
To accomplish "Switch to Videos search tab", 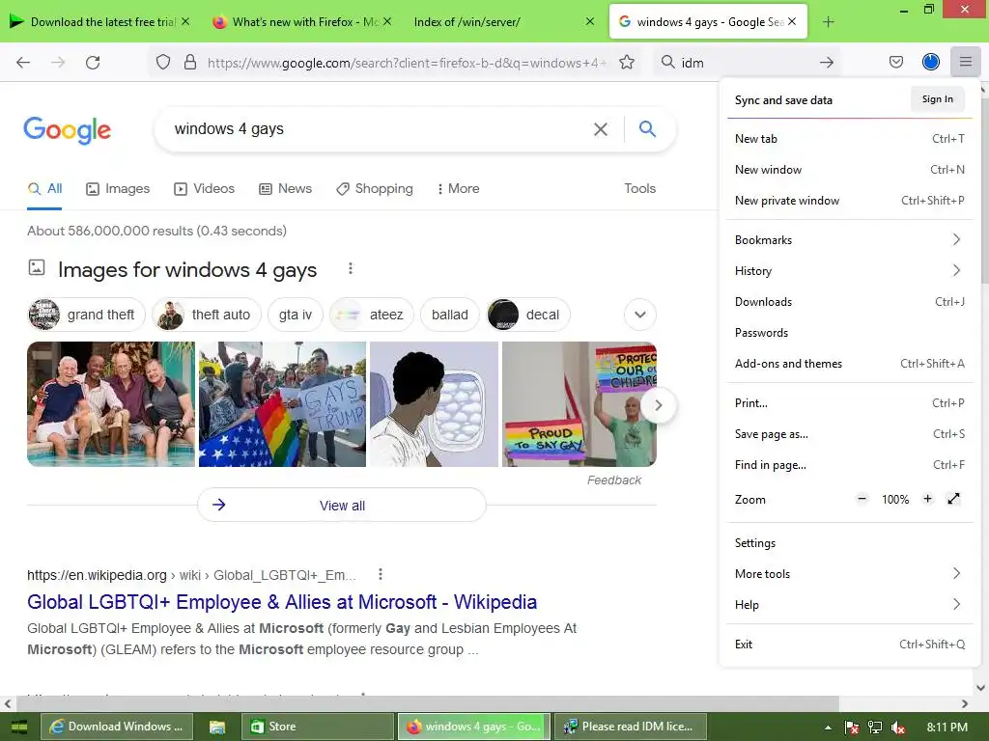I will click(x=205, y=188).
